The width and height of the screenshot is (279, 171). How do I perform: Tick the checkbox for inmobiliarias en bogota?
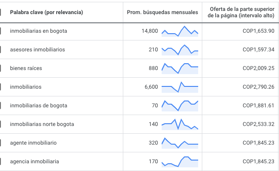pos(0,31)
